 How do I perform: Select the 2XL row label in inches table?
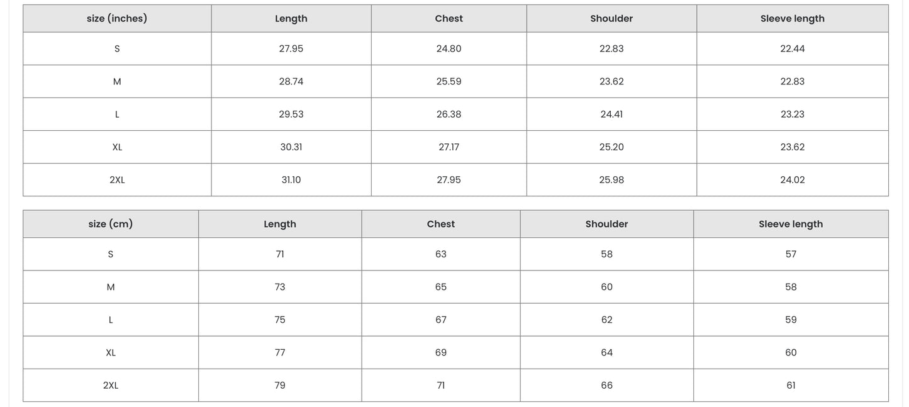click(117, 180)
